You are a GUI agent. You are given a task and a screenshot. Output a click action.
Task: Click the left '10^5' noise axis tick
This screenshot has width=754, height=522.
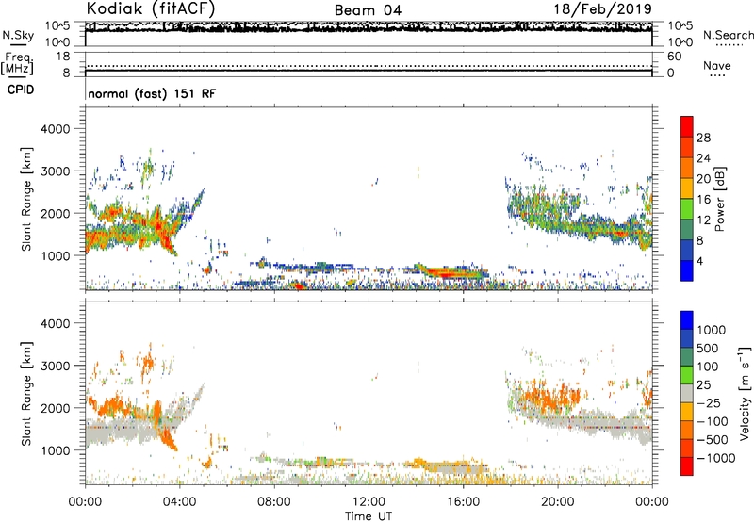[x=58, y=25]
